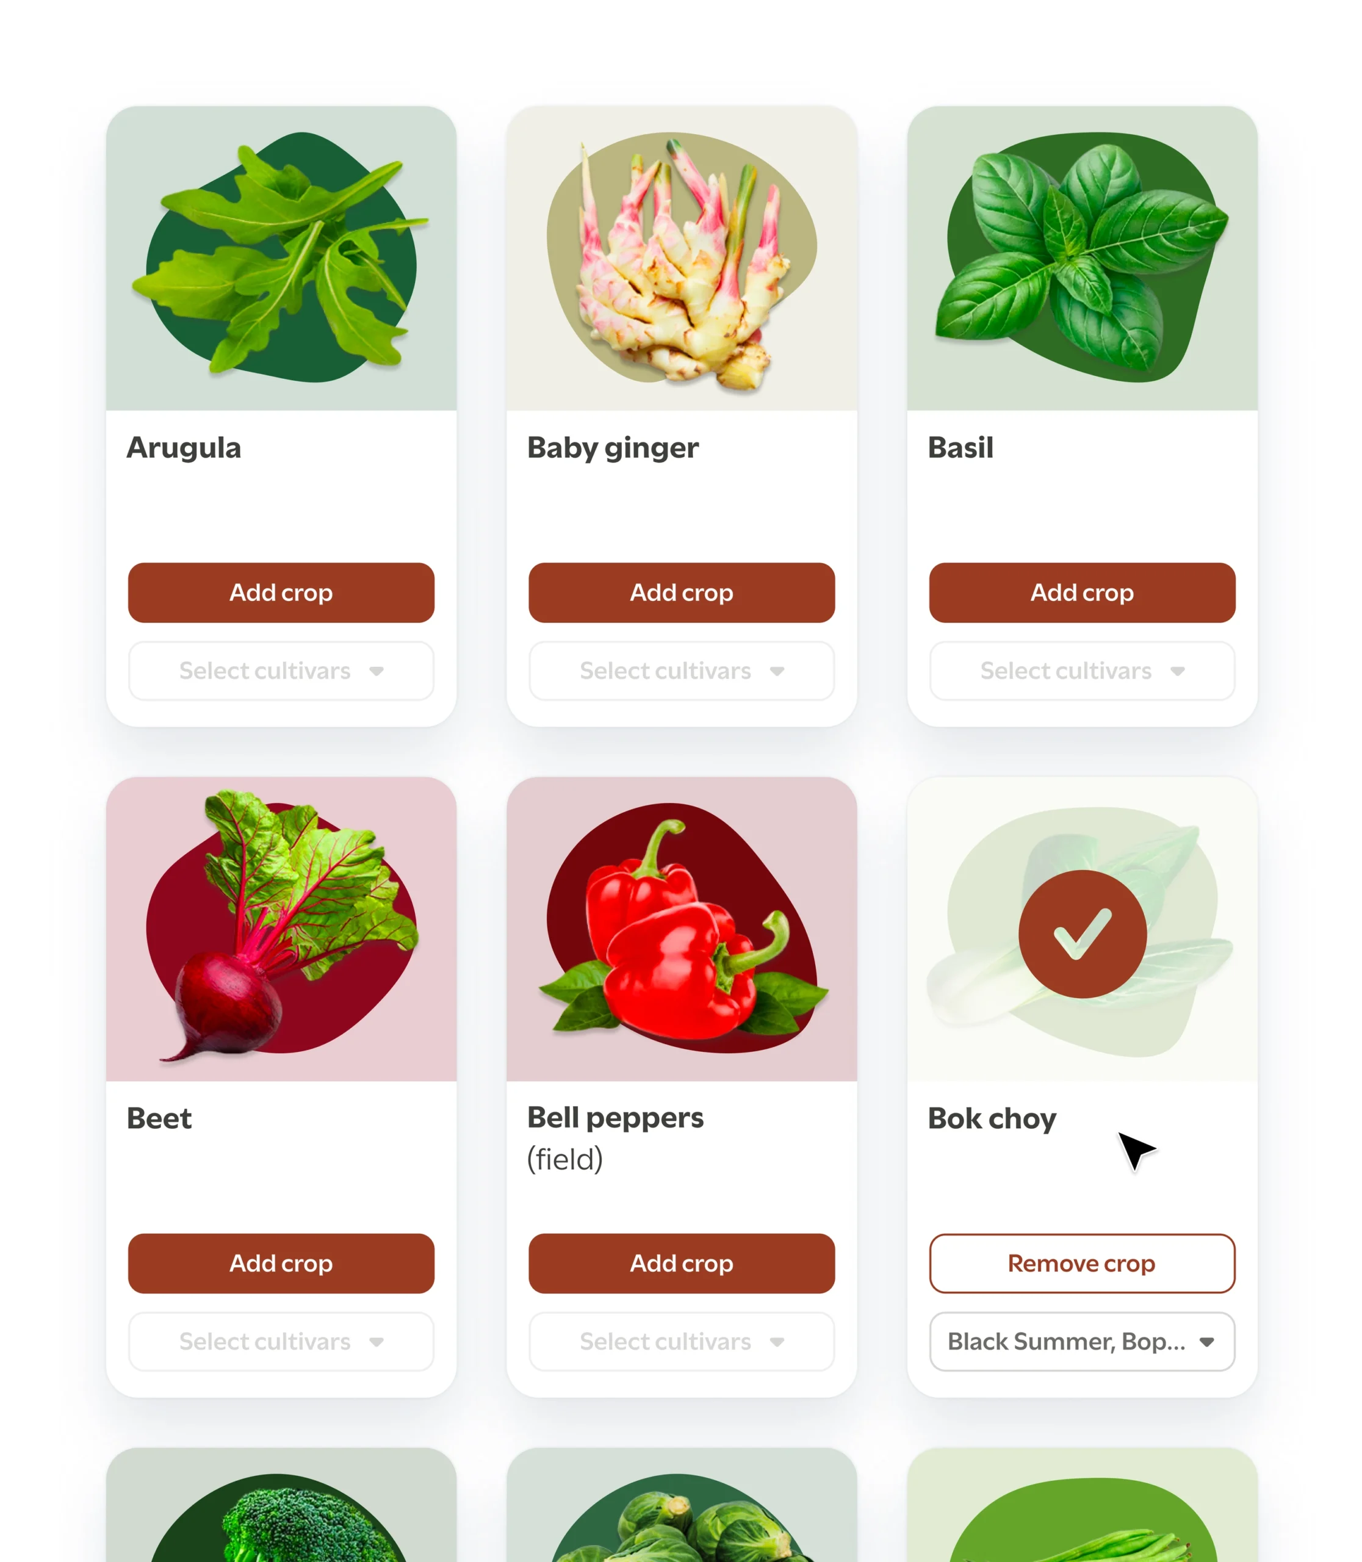Add the Basil crop
The image size is (1362, 1562).
(x=1083, y=593)
